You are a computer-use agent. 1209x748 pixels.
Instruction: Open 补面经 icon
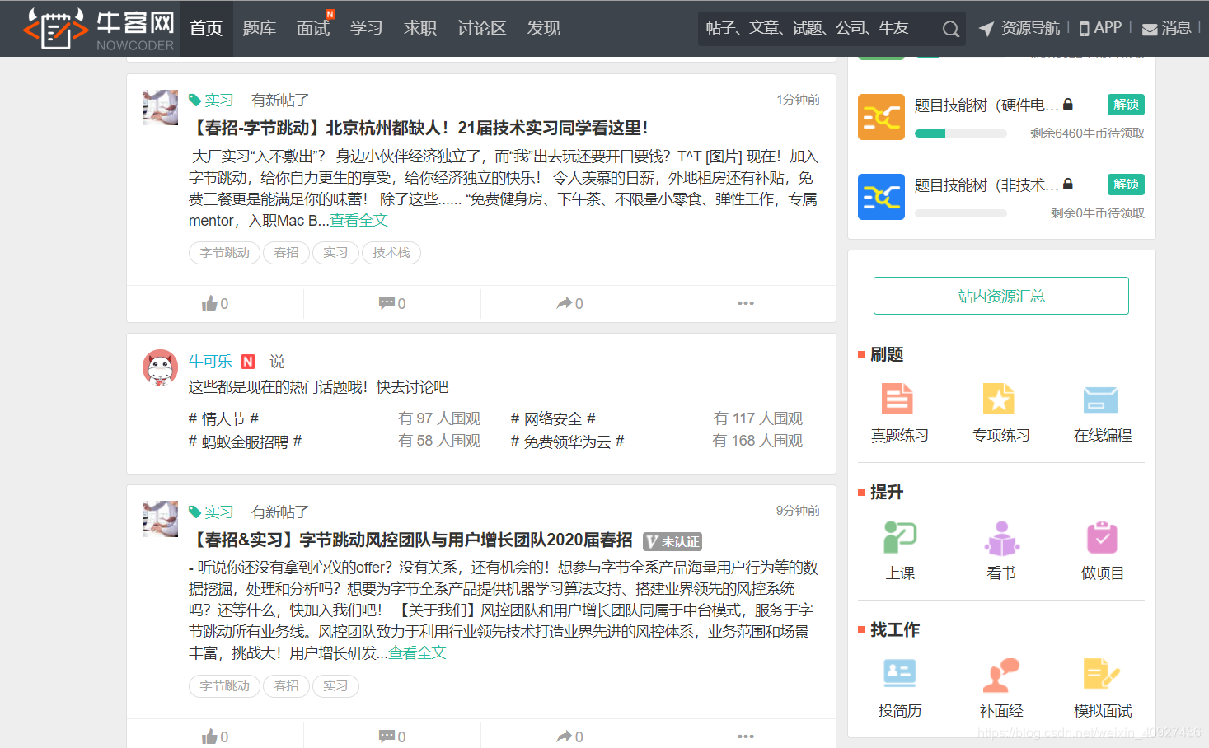[1001, 675]
